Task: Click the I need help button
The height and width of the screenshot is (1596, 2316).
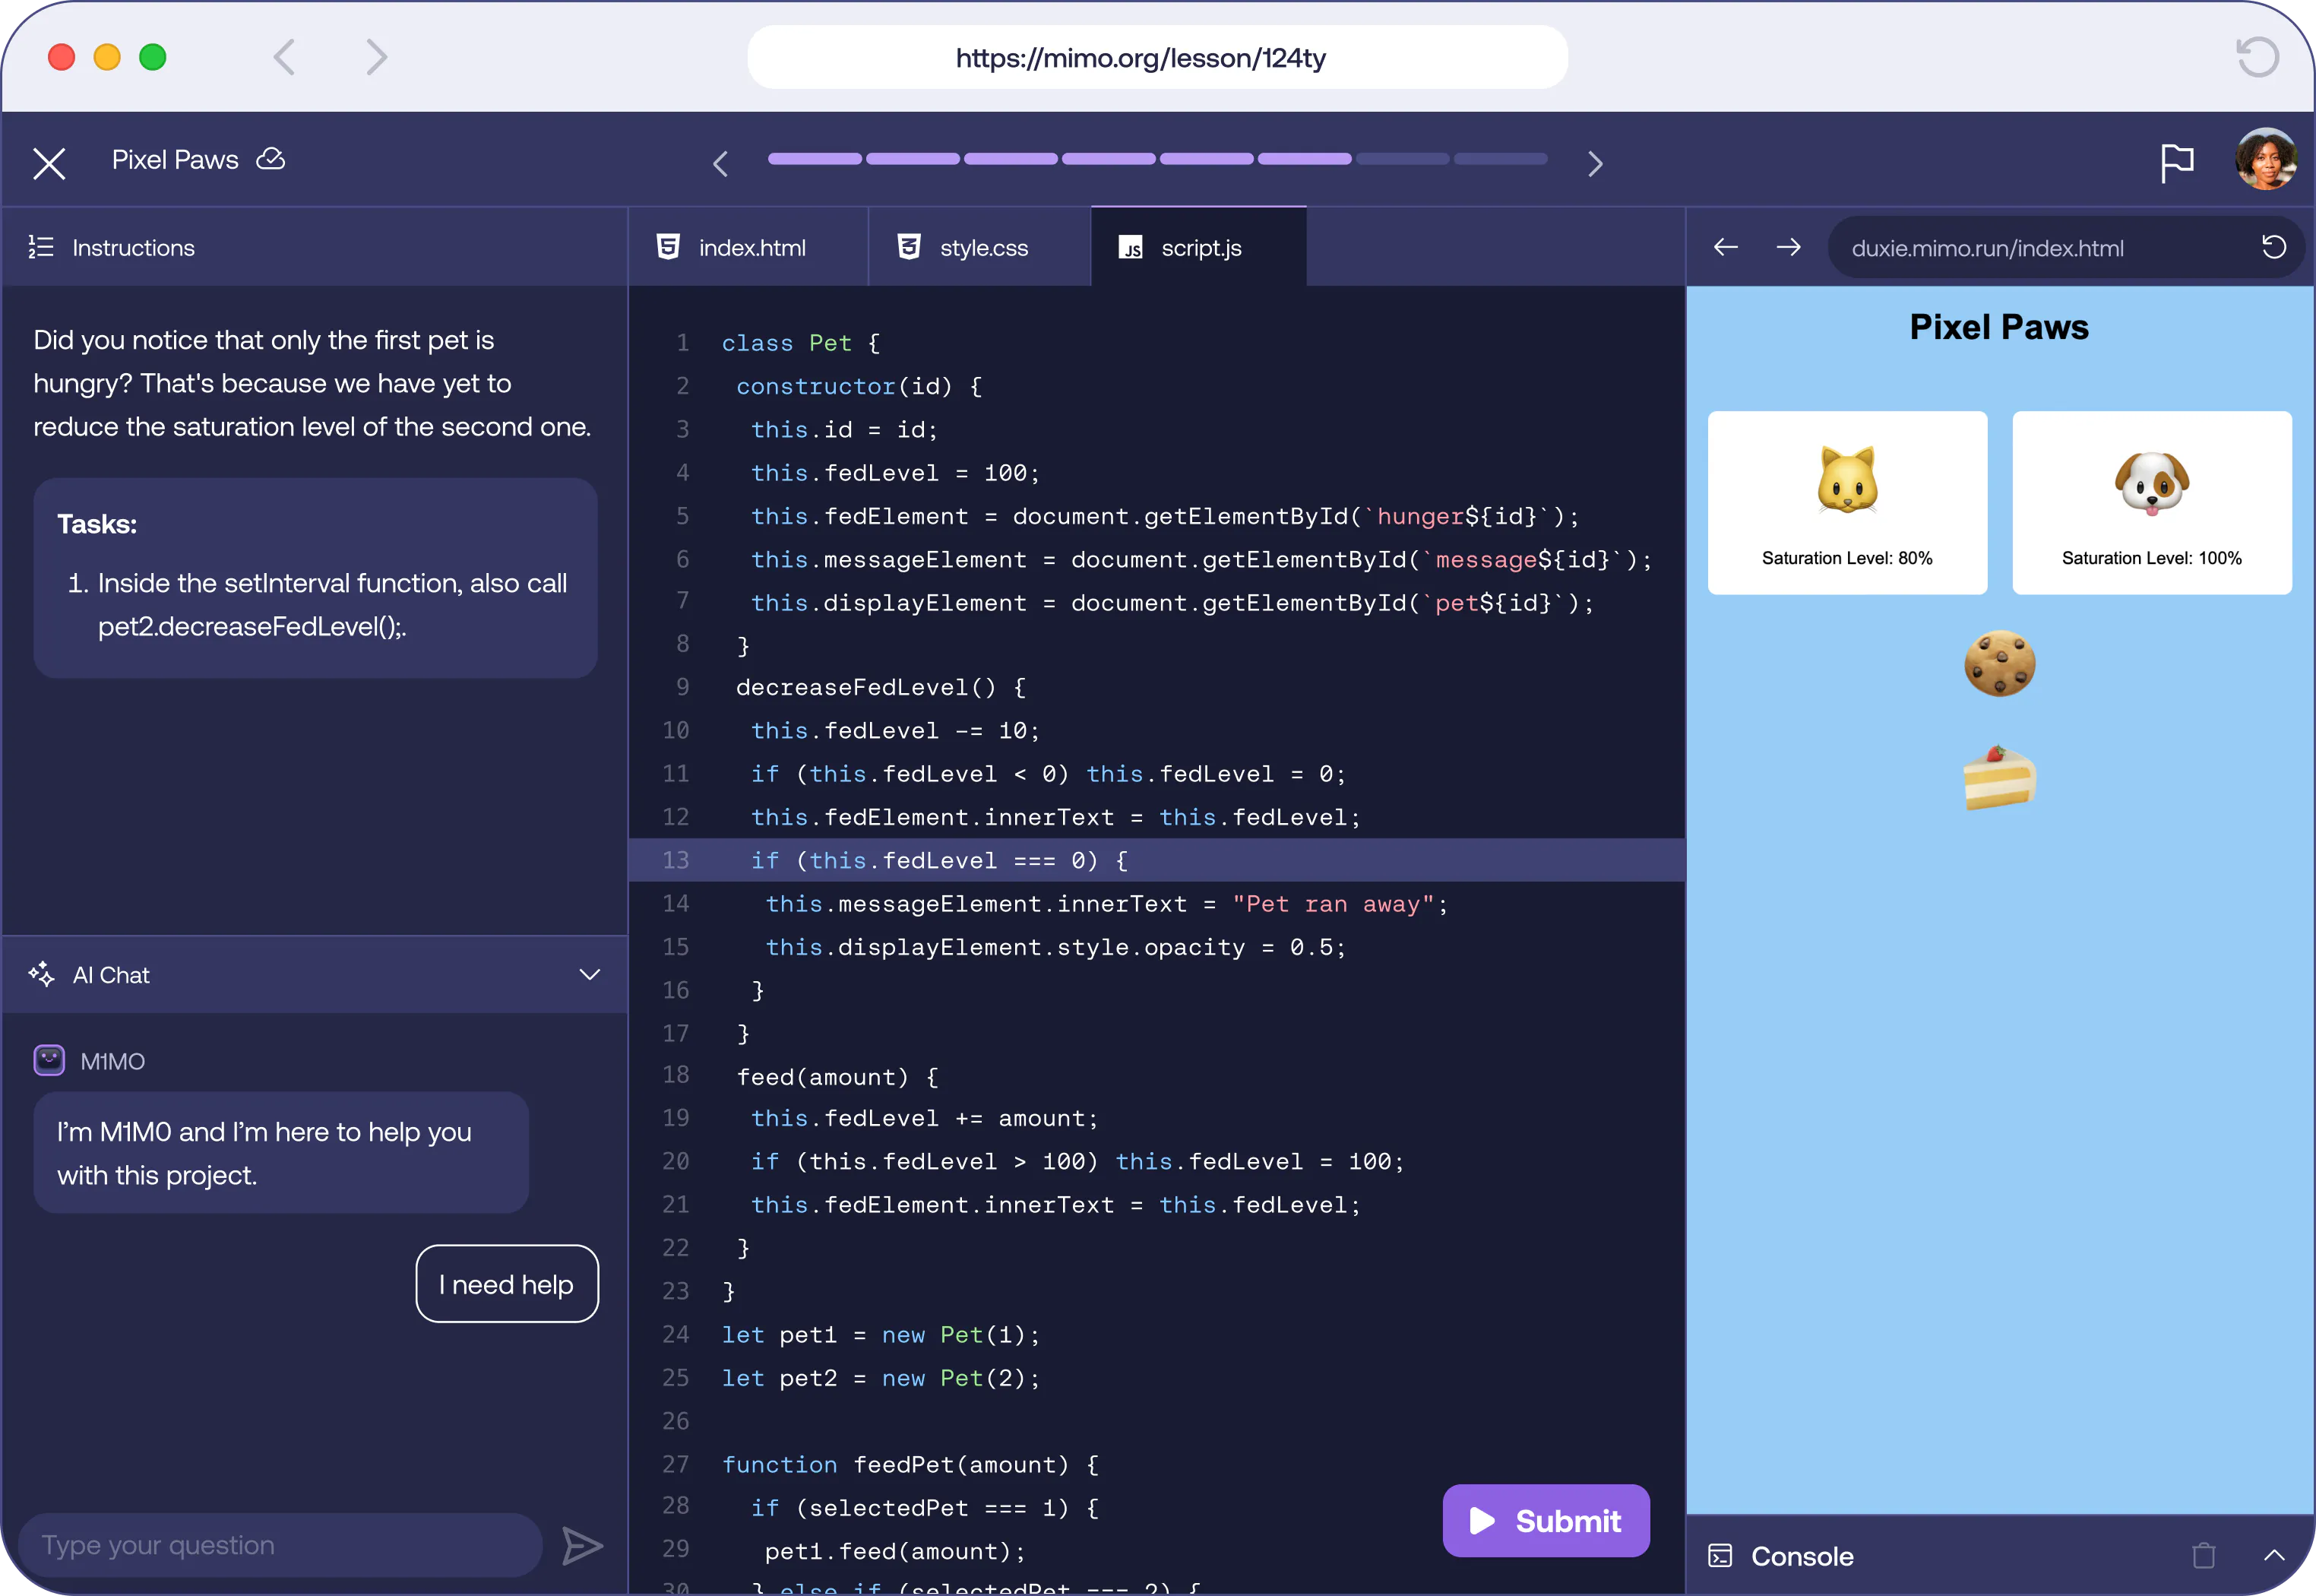Action: coord(505,1283)
